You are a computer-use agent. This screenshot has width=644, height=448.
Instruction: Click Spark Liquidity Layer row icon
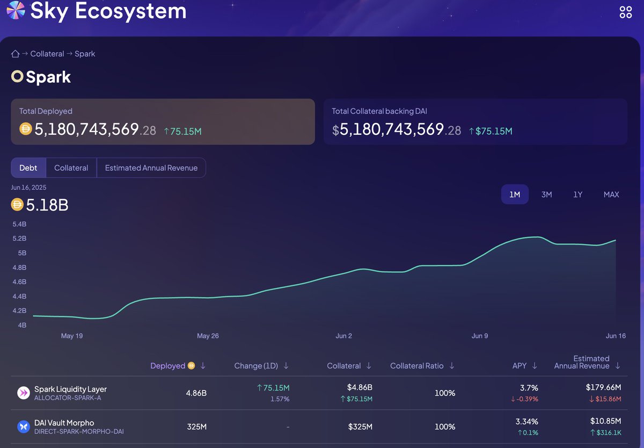[x=23, y=393]
